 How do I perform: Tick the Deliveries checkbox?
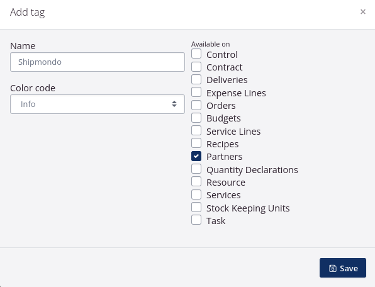coord(196,79)
